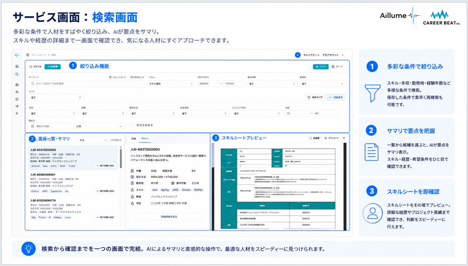This screenshot has width=468, height=266.
Task: Expand the デモアカウント account chevron
Action: coord(343,55)
